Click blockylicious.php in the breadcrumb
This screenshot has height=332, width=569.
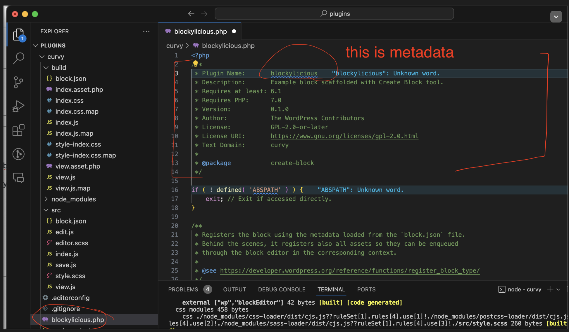coord(228,46)
